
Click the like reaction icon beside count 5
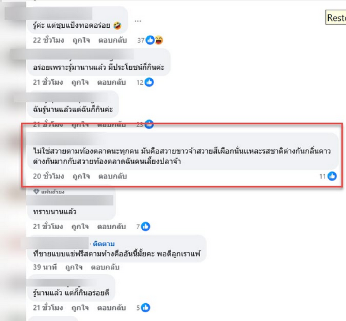(x=146, y=308)
